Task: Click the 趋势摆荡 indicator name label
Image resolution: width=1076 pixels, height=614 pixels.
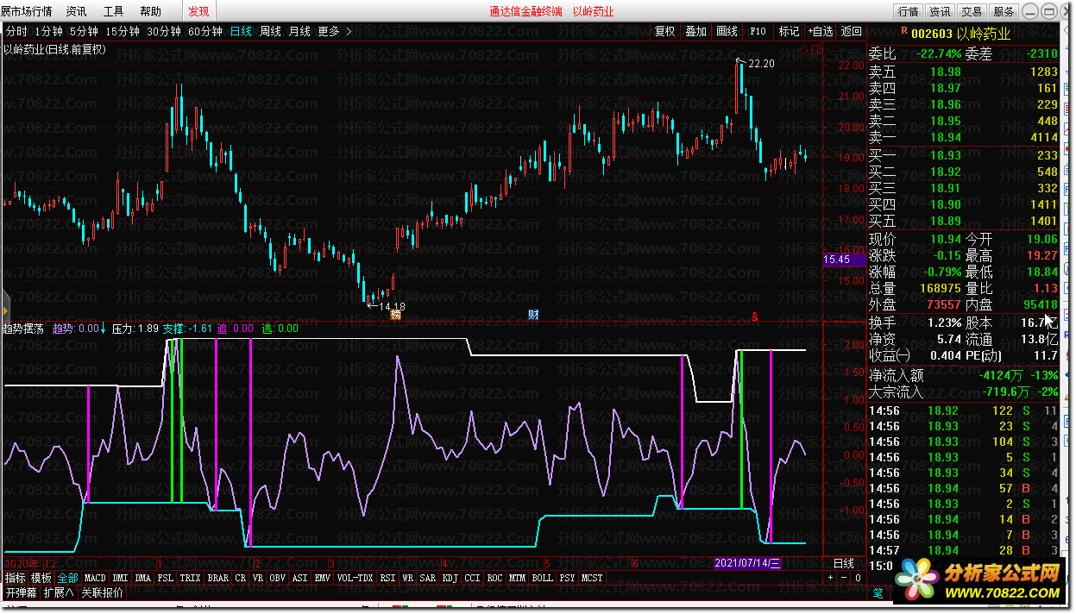Action: pyautogui.click(x=25, y=329)
